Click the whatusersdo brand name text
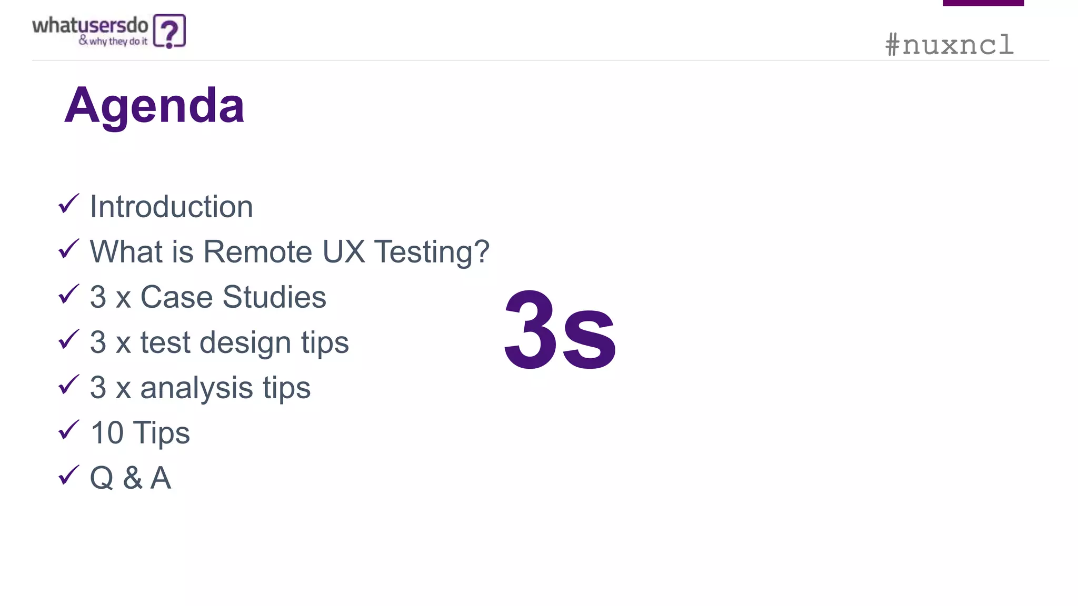This screenshot has height=606, width=1078. [91, 25]
